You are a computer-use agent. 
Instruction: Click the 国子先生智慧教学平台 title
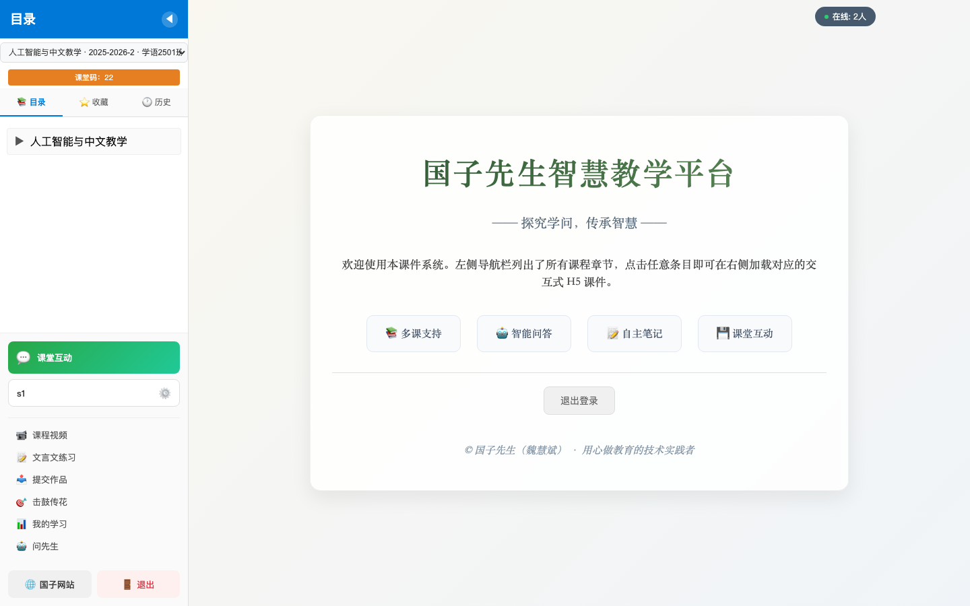click(579, 174)
